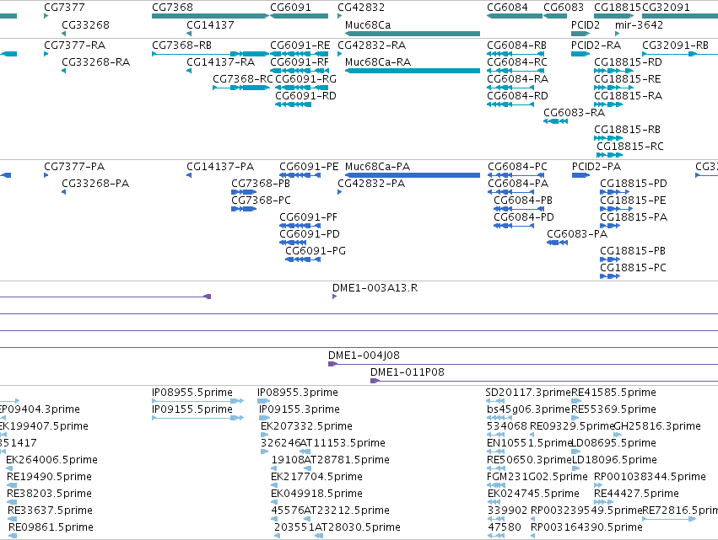
Task: Select transcript CG6091-RD
Action: tap(293, 104)
